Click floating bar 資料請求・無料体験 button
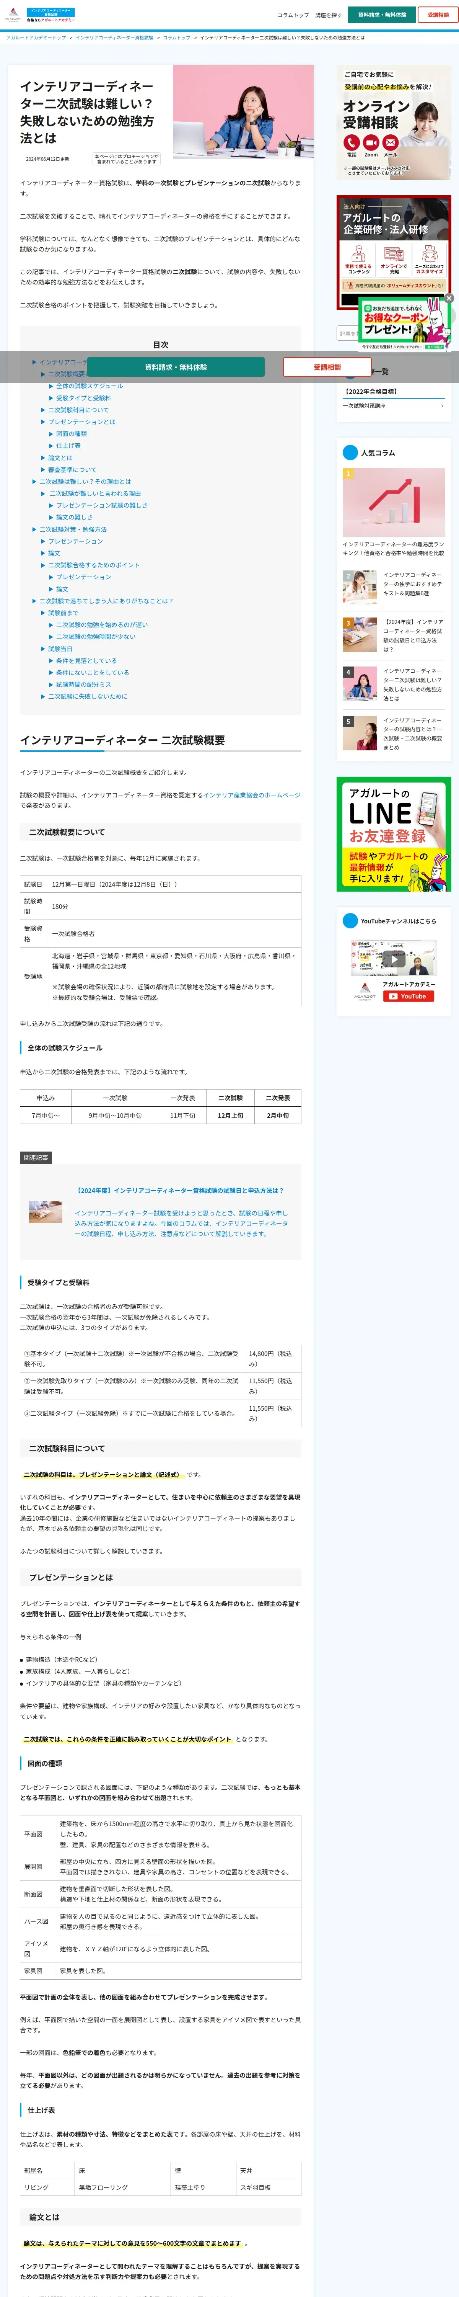Screen dimensions: 459x2297 tap(176, 368)
